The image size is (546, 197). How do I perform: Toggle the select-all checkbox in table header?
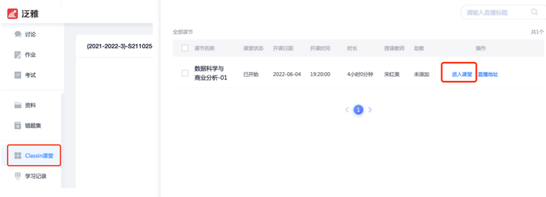(185, 48)
